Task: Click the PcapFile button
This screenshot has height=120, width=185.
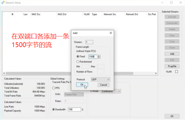Action: coord(172,66)
